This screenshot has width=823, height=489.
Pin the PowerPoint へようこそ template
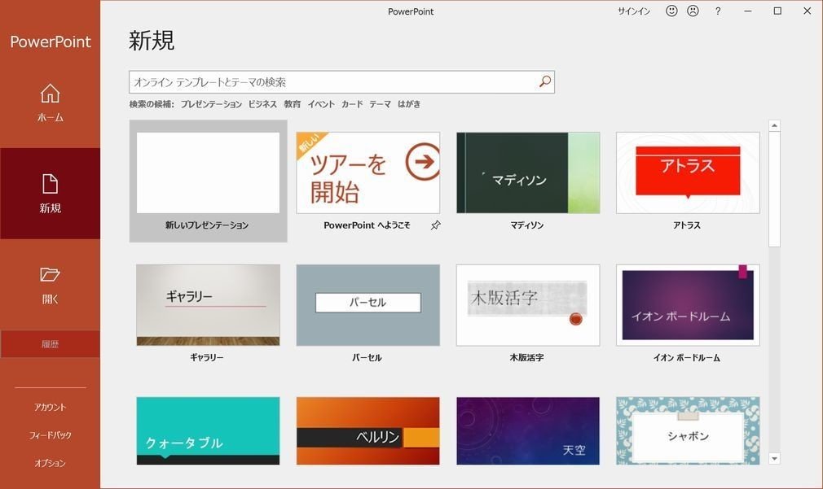pyautogui.click(x=436, y=225)
